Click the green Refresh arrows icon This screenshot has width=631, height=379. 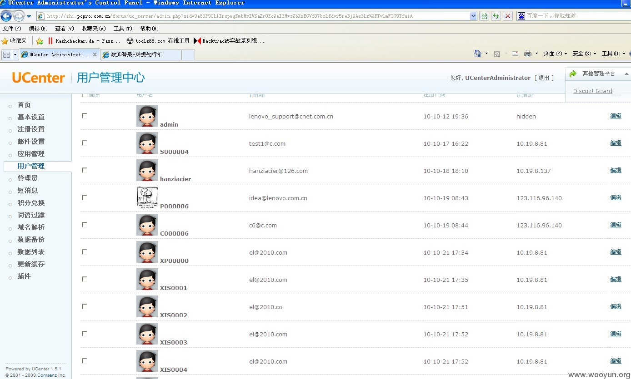[496, 16]
